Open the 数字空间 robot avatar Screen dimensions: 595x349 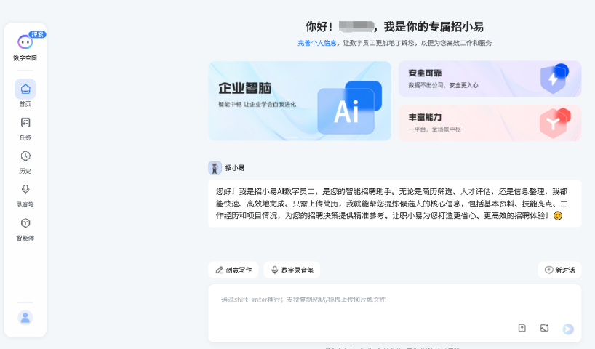tap(25, 41)
